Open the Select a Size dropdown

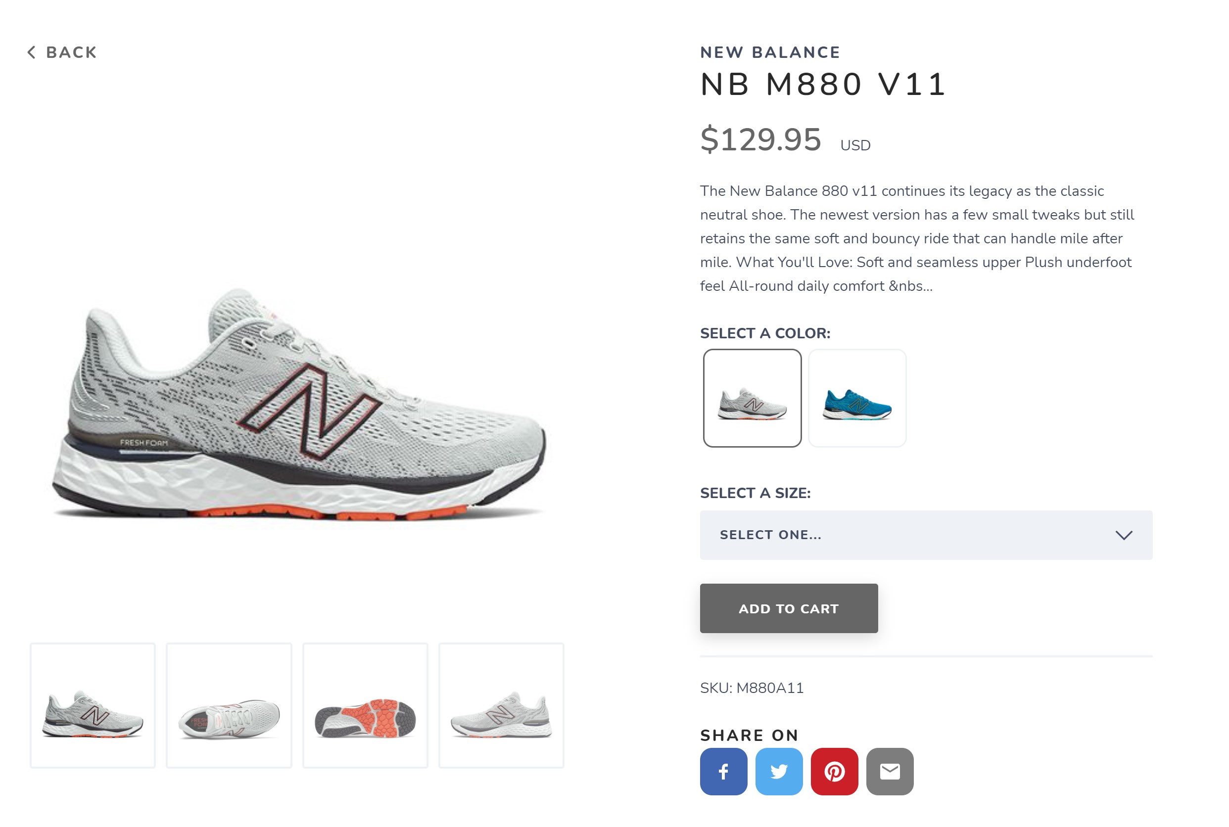[x=925, y=535]
